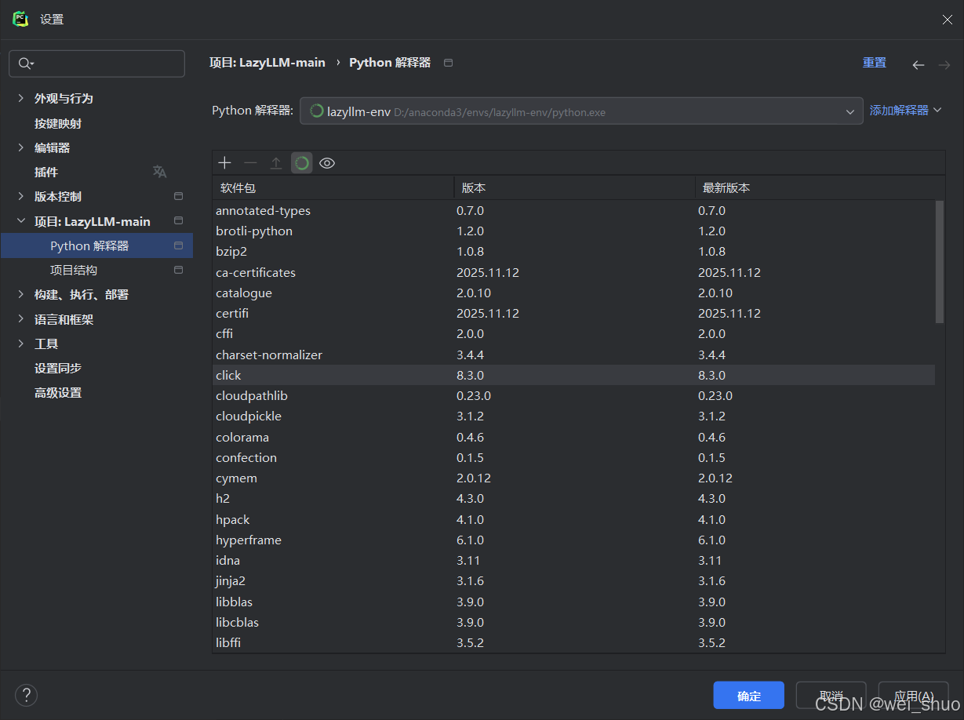Select the colorama package row
Image resolution: width=964 pixels, height=720 pixels.
[573, 437]
